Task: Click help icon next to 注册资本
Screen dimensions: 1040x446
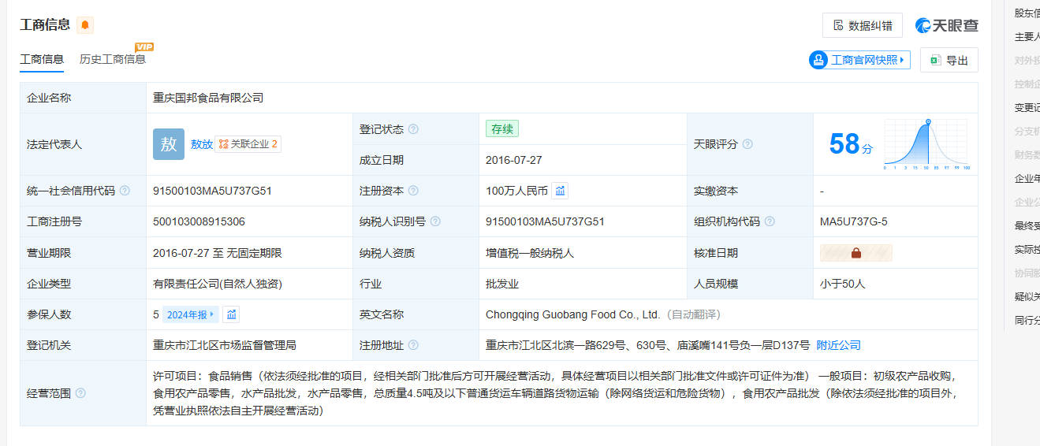Action: [413, 191]
